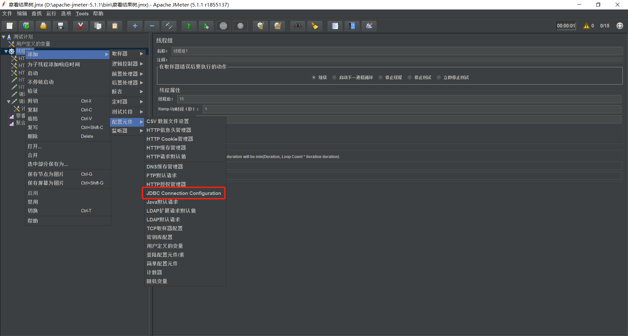Click the search binoculars icon
Viewport: 628px width, 336px height.
click(x=298, y=26)
